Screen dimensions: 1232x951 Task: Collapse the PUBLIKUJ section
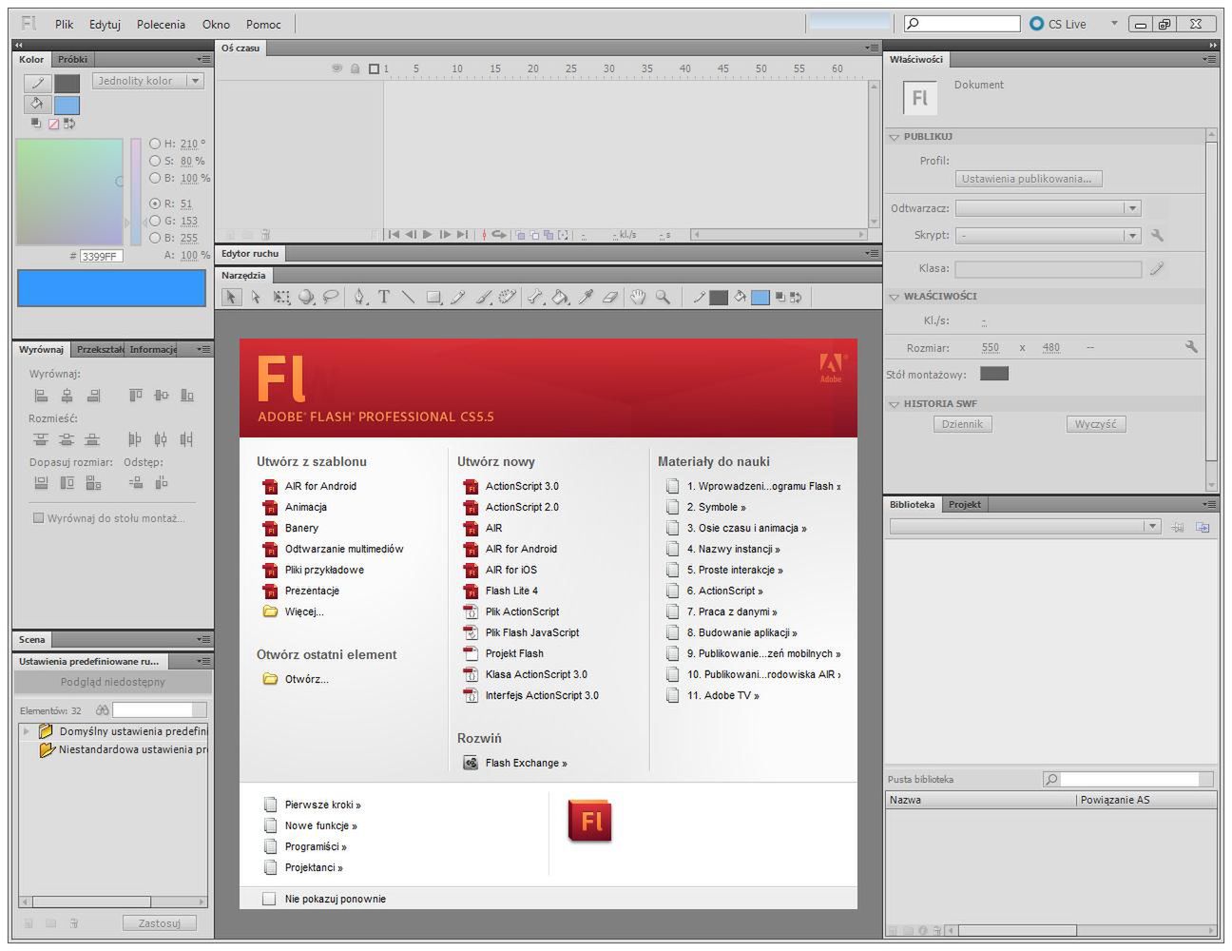pos(894,137)
